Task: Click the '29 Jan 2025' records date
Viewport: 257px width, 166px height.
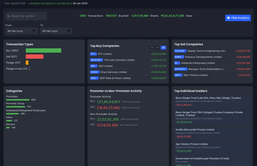Action: pyautogui.click(x=80, y=3)
